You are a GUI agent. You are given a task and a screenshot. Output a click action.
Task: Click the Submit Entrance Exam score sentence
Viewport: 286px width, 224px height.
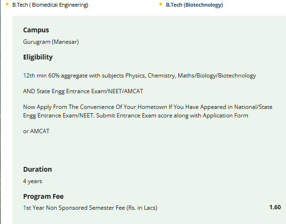[x=172, y=116]
